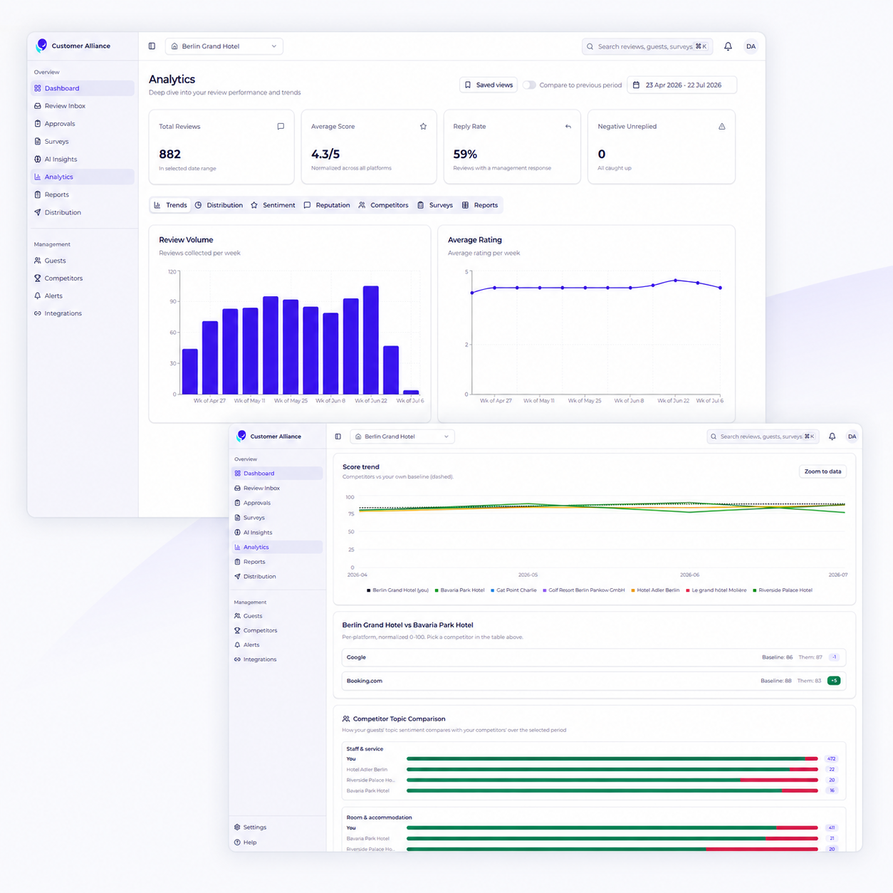This screenshot has height=893, width=893.
Task: Open Dashboard in back window sidebar
Action: pyautogui.click(x=83, y=88)
